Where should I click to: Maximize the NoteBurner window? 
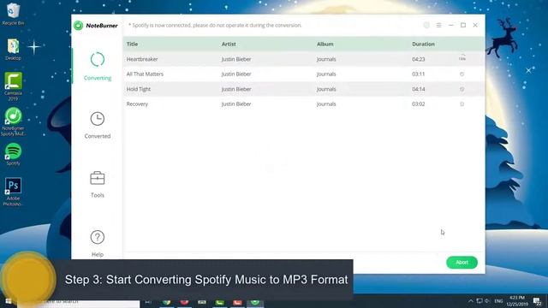click(463, 25)
